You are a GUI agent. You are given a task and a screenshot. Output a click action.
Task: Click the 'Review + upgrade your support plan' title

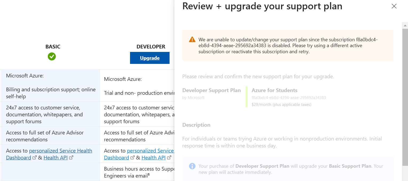click(x=262, y=6)
